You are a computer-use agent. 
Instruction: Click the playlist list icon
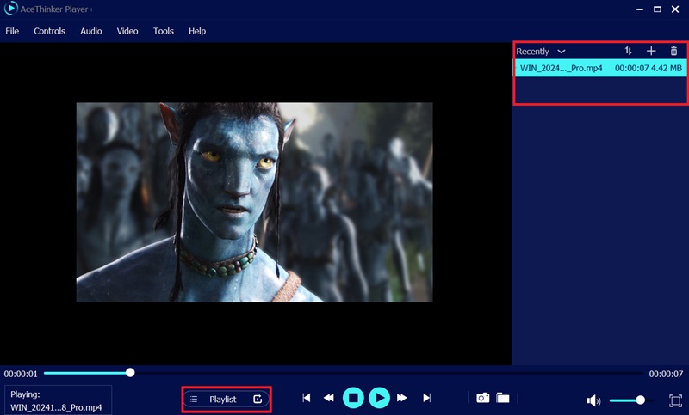[194, 400]
